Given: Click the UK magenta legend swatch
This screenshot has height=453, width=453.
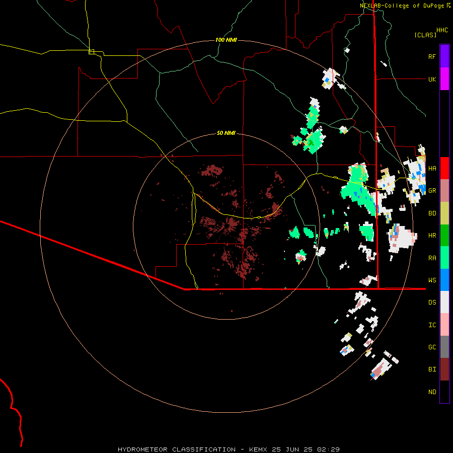Looking at the screenshot, I should (x=444, y=79).
